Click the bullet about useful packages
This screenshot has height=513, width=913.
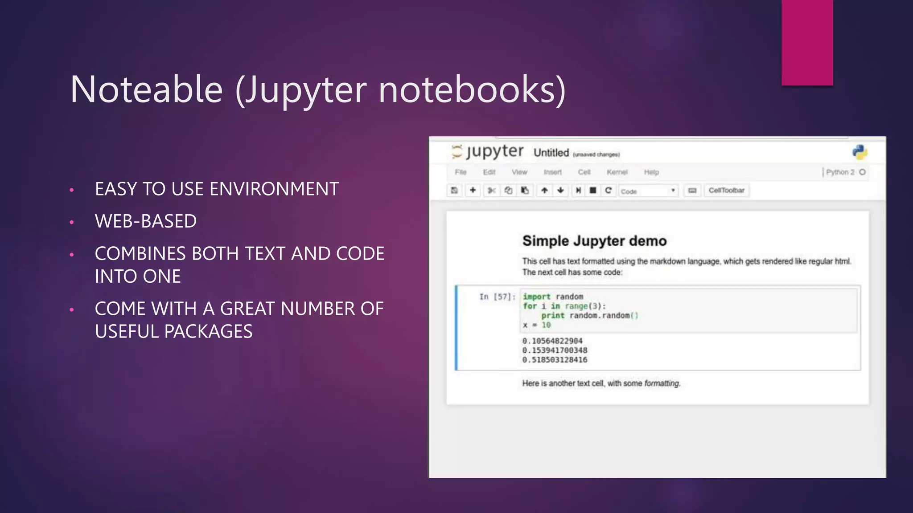[x=239, y=320]
